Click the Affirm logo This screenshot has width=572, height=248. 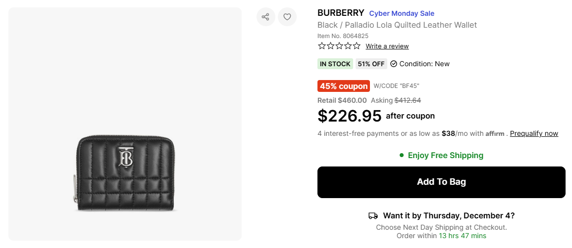[x=494, y=134]
